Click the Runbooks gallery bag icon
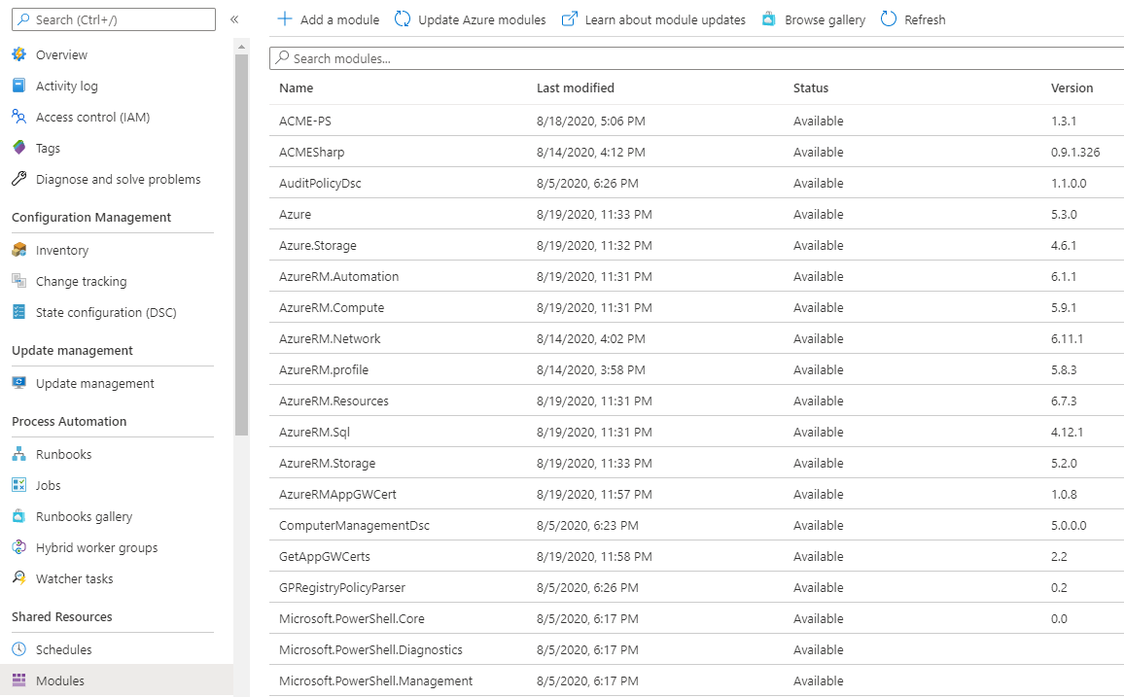1124x697 pixels. coord(19,516)
